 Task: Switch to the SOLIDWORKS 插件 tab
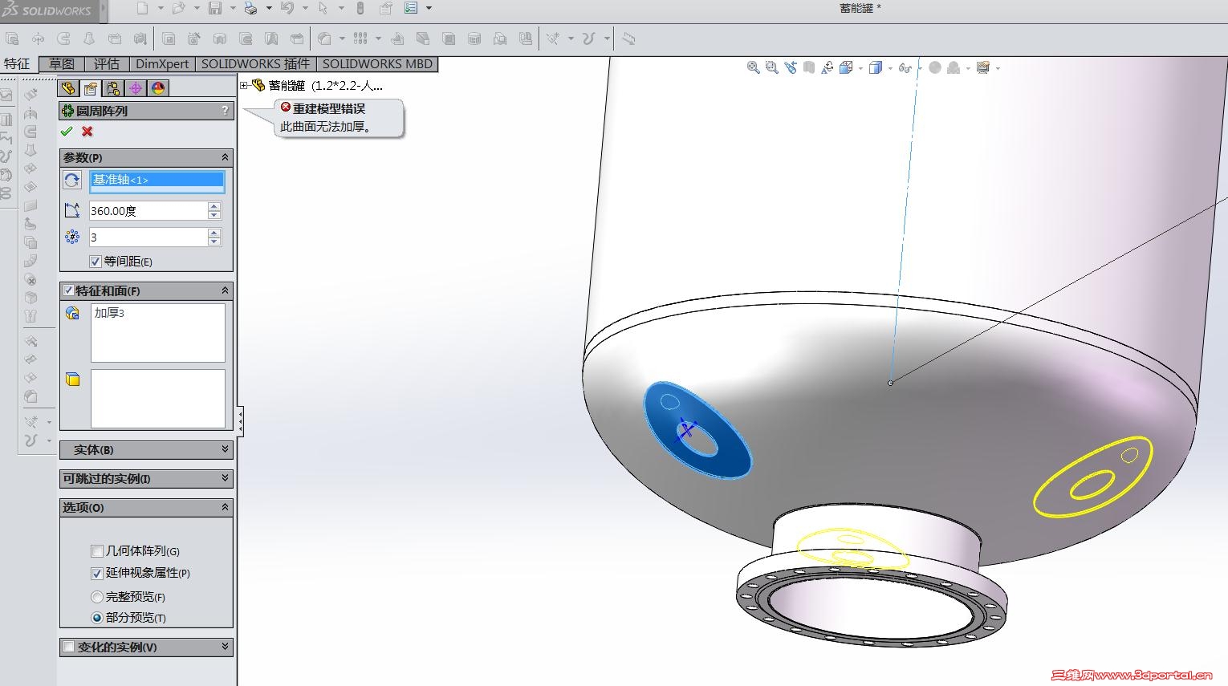pyautogui.click(x=255, y=64)
